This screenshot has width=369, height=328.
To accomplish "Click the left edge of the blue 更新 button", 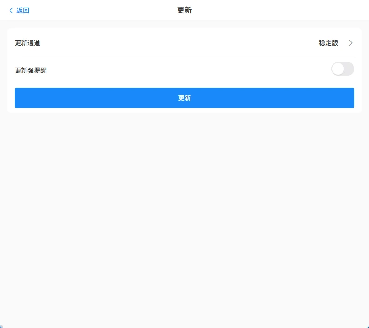I will (21, 98).
